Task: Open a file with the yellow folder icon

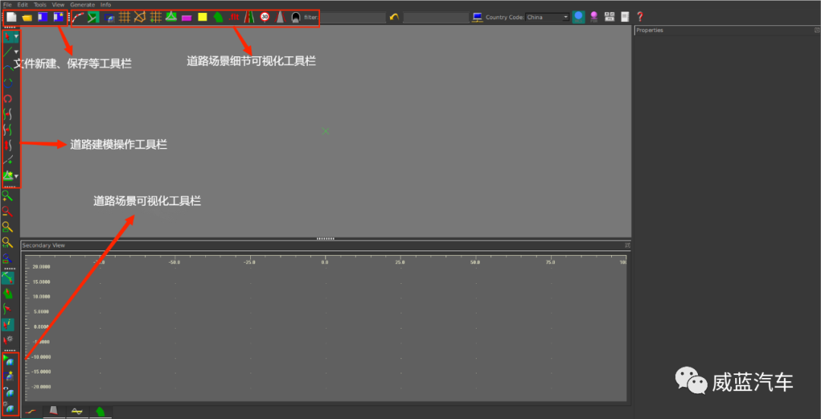Action: 27,17
